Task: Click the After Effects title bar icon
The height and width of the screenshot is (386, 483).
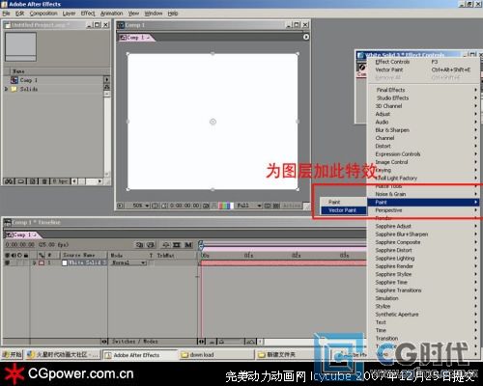Action: 5,4
